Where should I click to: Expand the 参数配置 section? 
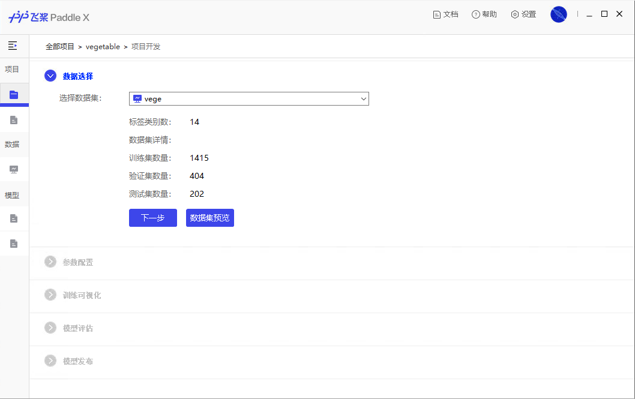(x=50, y=262)
